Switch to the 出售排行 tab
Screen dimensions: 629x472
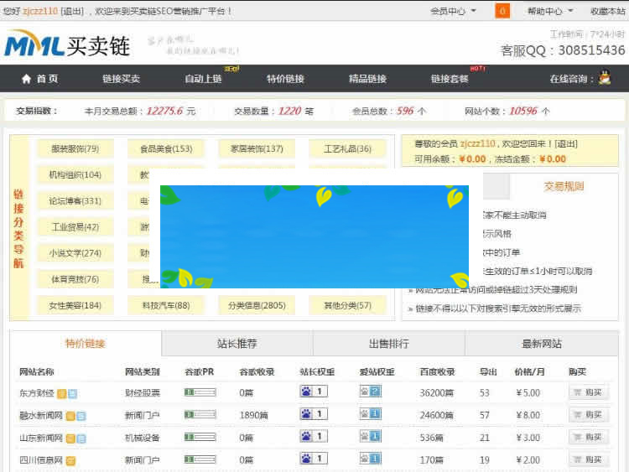pos(389,344)
